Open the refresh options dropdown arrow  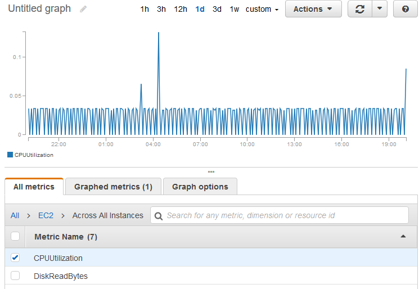click(380, 9)
